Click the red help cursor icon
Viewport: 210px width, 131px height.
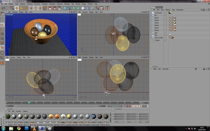point(97,8)
